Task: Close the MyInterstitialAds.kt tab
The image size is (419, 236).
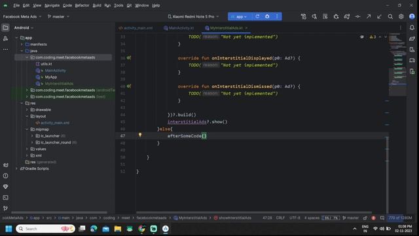Action: click(x=246, y=28)
